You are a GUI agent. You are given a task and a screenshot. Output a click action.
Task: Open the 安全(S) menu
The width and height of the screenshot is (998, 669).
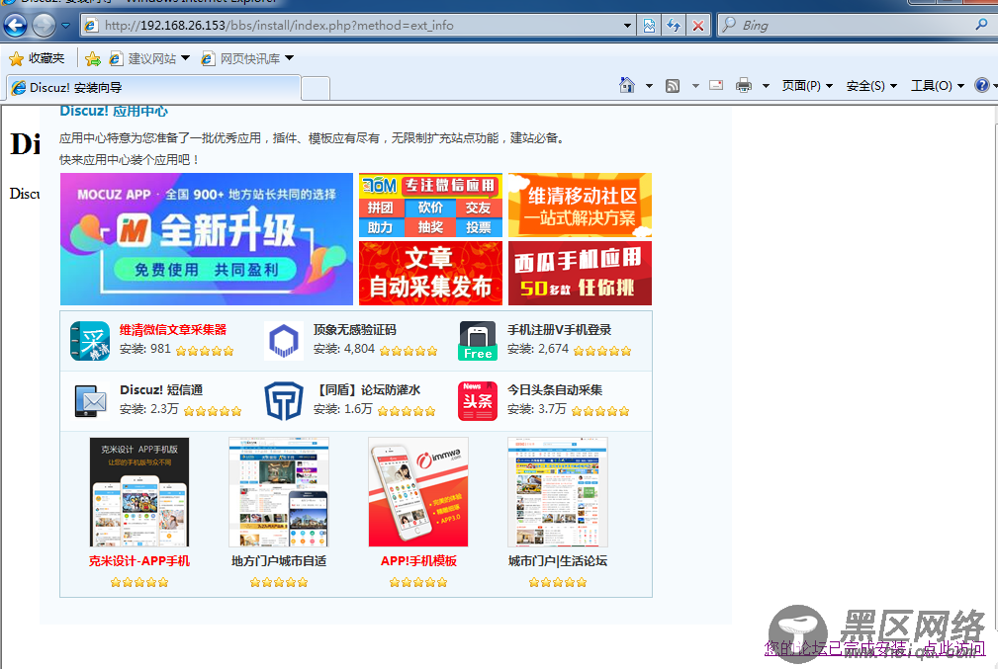click(x=871, y=86)
